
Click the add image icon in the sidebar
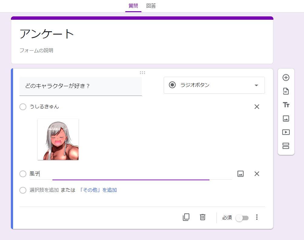pos(285,118)
